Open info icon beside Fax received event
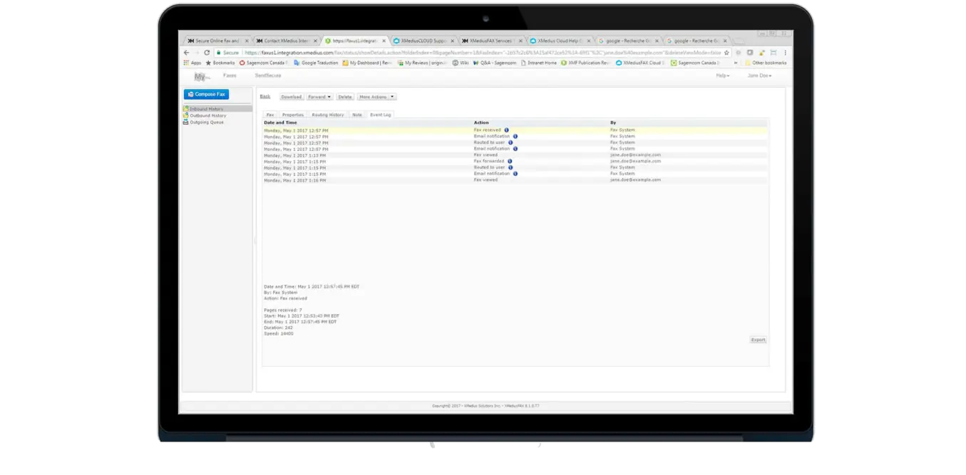 pos(507,130)
